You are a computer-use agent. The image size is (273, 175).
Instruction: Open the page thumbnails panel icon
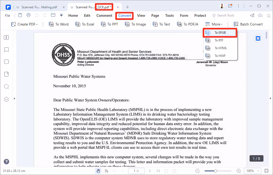coord(6,37)
